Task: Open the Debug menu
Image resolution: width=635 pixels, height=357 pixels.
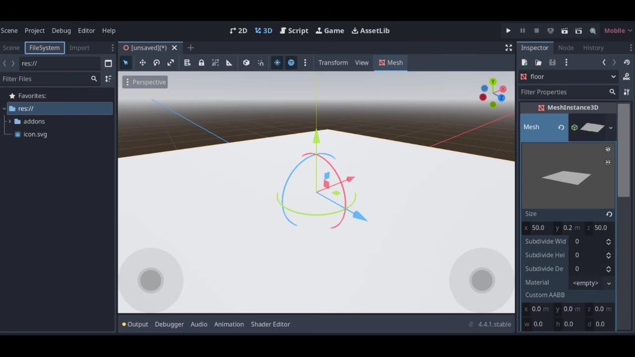Action: pyautogui.click(x=62, y=31)
